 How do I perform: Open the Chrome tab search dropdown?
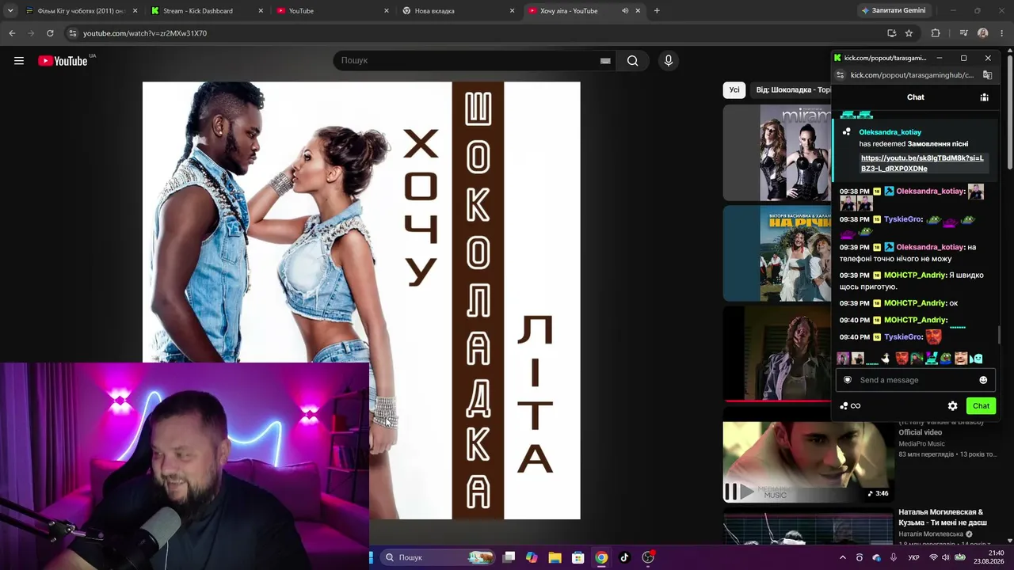(10, 11)
